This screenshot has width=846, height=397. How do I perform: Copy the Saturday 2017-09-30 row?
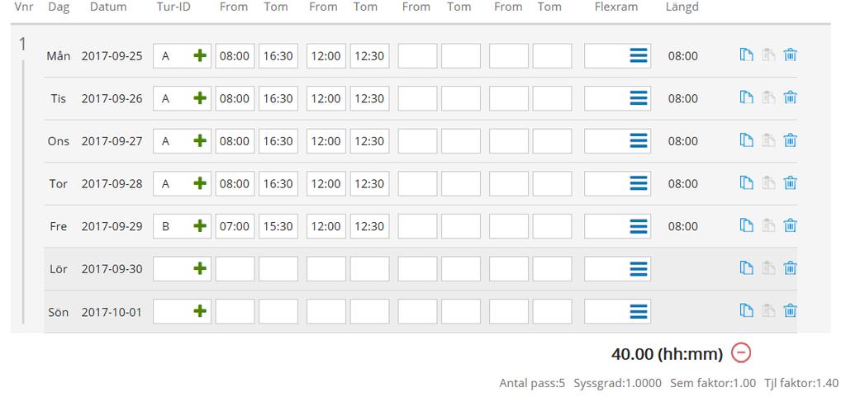point(746,267)
